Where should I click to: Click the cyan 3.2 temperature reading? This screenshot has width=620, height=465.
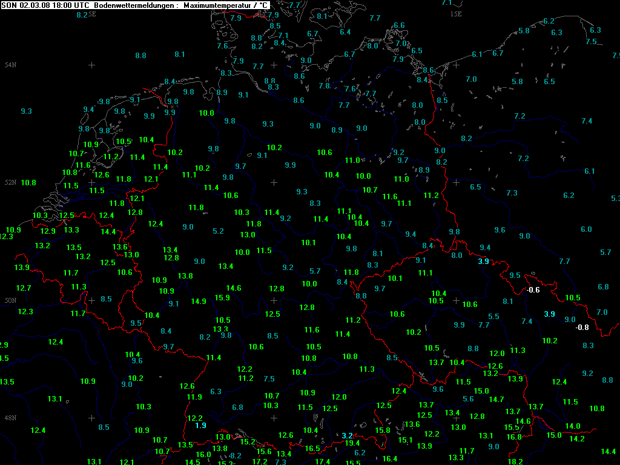[x=348, y=436]
